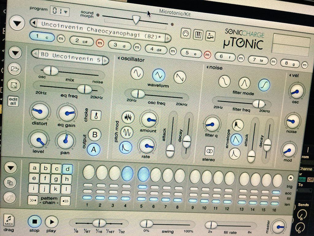Toggle the choke button

[x=96, y=116]
